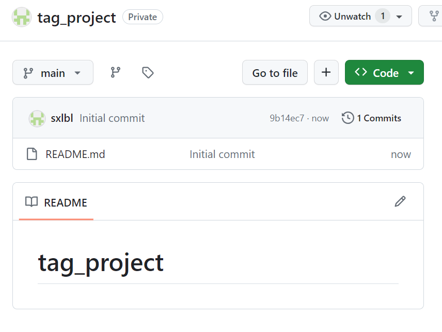The width and height of the screenshot is (442, 332).
Task: Expand the main branch dropdown
Action: pyautogui.click(x=53, y=73)
